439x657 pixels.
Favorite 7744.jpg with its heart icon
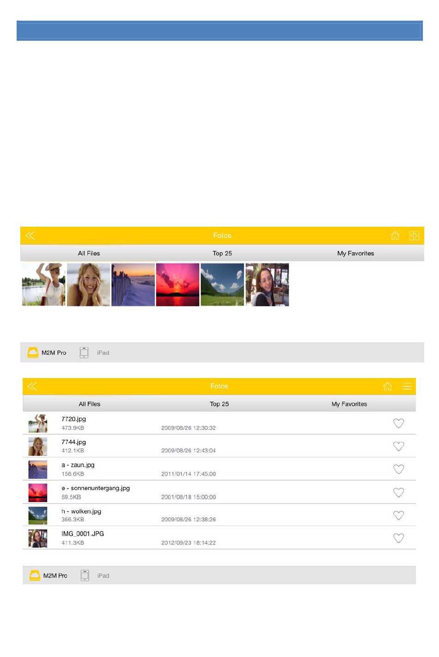[398, 446]
